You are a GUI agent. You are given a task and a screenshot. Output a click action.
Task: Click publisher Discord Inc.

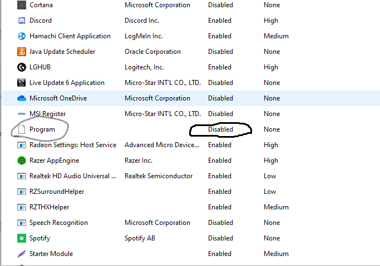click(x=142, y=21)
